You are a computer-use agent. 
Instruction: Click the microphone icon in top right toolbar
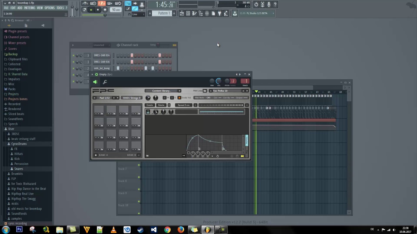[x=269, y=4]
